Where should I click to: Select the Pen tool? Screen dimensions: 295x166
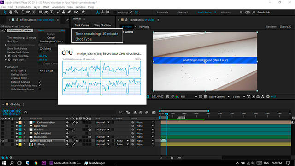46,12
